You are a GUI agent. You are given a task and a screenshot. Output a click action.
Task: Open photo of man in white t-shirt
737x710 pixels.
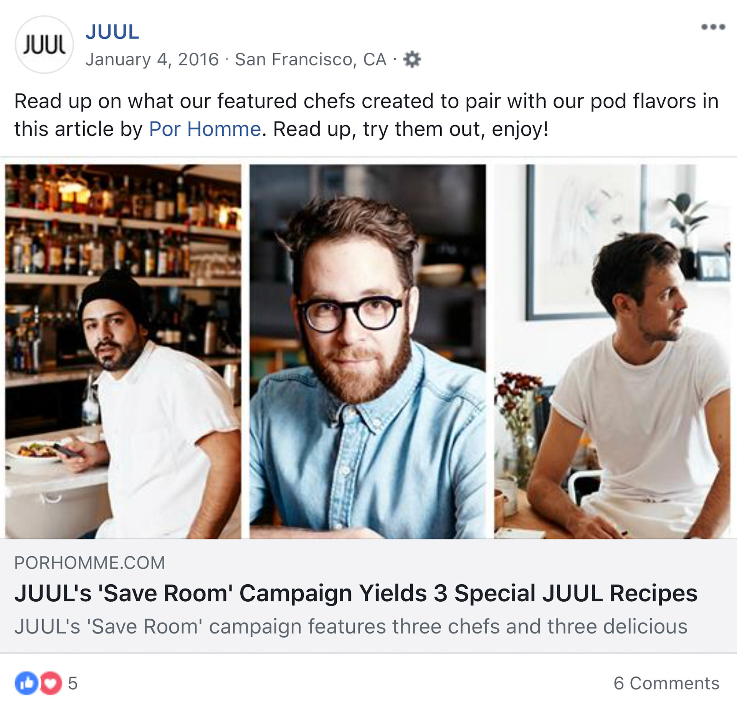612,351
